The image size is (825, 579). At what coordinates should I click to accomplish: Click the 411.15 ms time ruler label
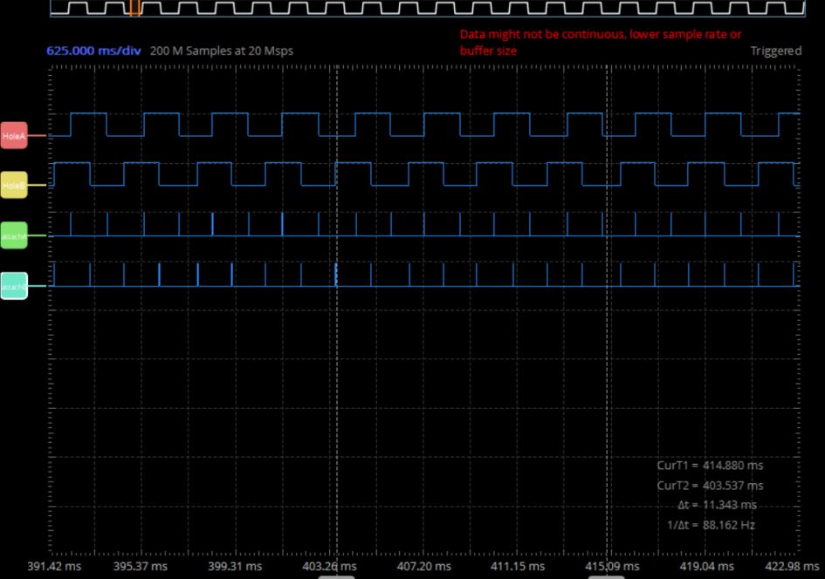tap(518, 566)
